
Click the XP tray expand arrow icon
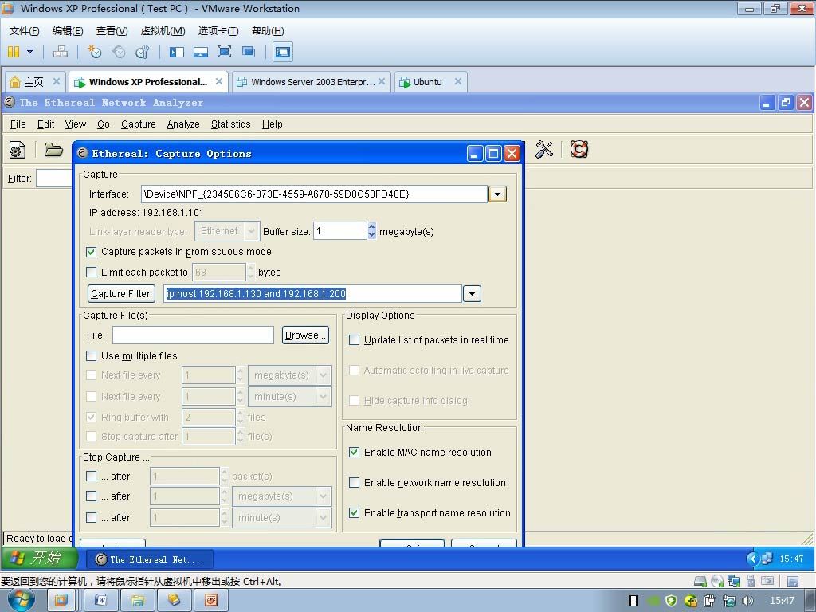pyautogui.click(x=752, y=559)
